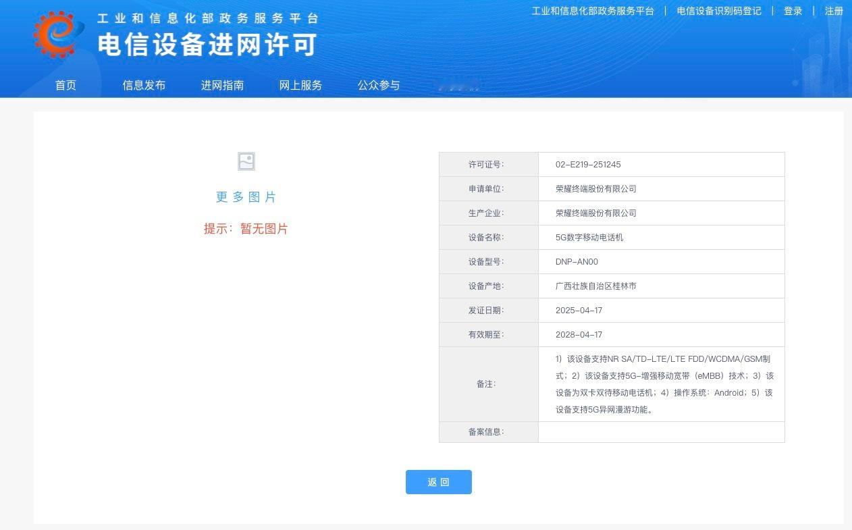The width and height of the screenshot is (852, 530).
Task: Select the device name 5G数字移动电话机
Action: tap(589, 238)
